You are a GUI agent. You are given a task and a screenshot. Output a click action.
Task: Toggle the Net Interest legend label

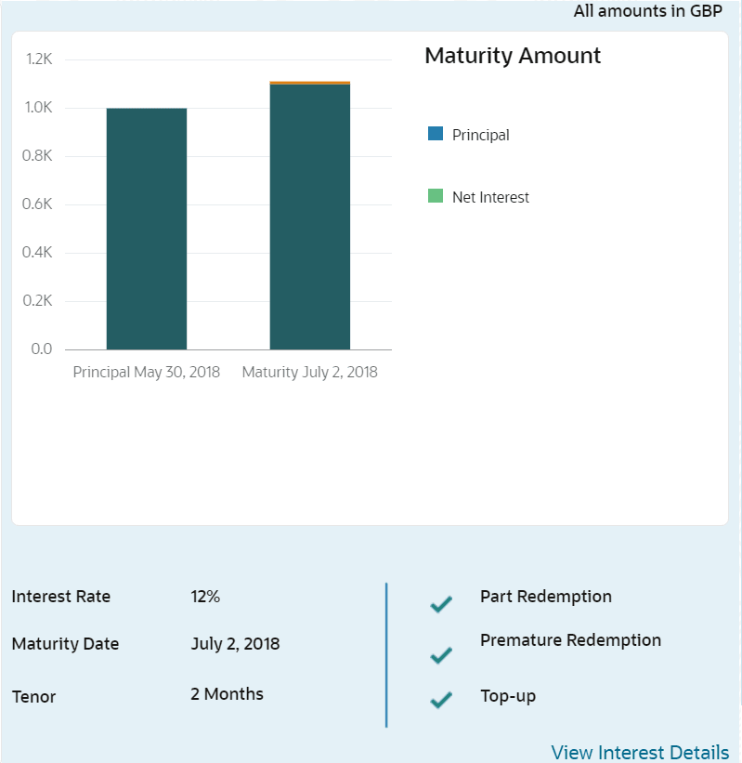click(490, 197)
